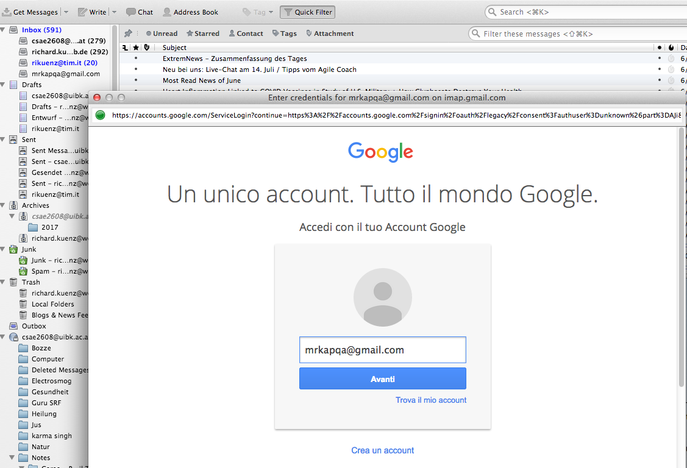This screenshot has height=468, width=687.
Task: Select the Electrosmog folder
Action: point(51,381)
